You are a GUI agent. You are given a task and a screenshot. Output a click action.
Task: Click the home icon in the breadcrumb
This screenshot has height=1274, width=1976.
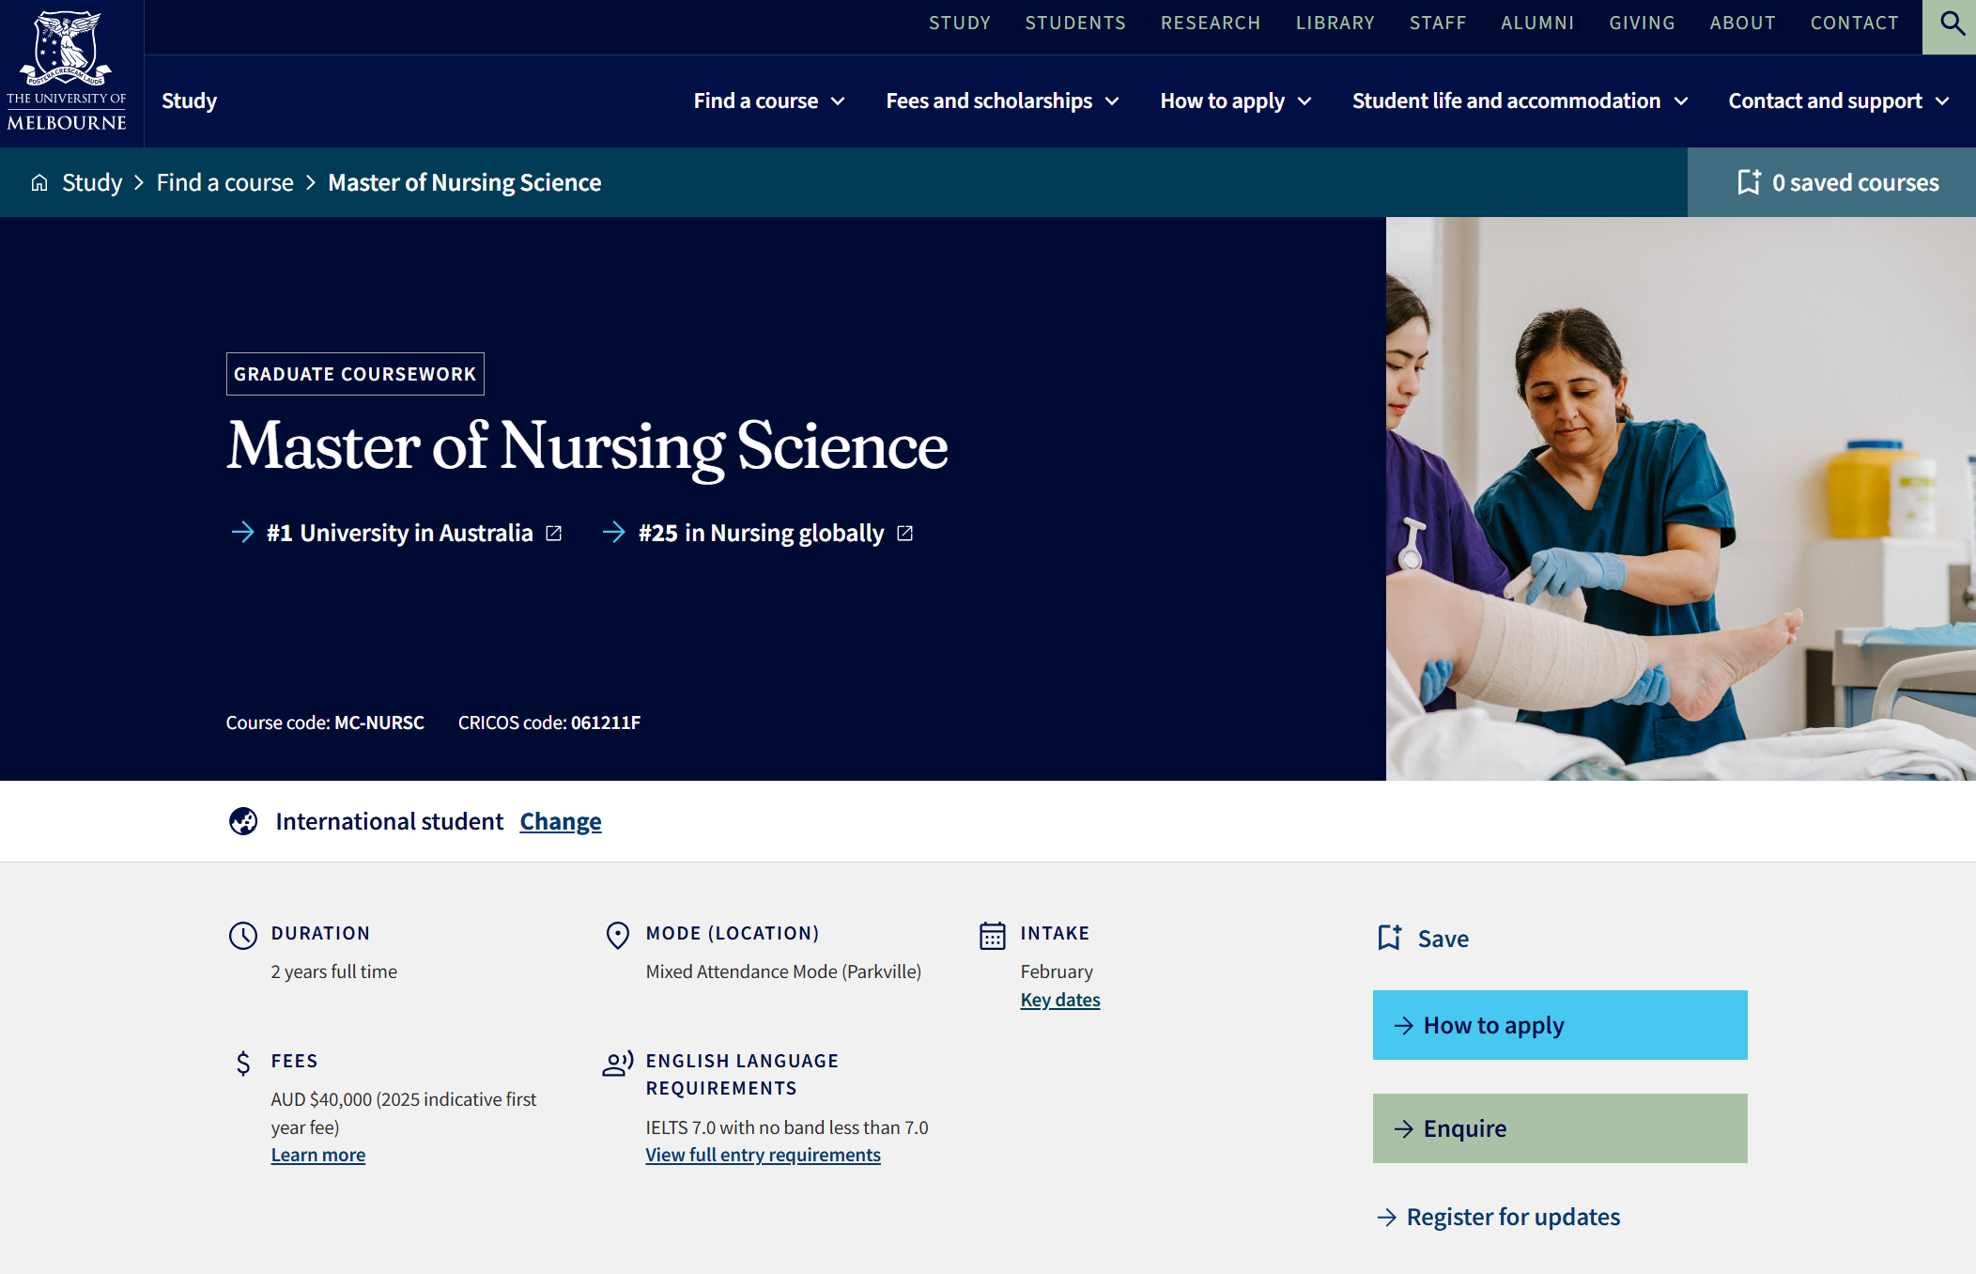[39, 182]
